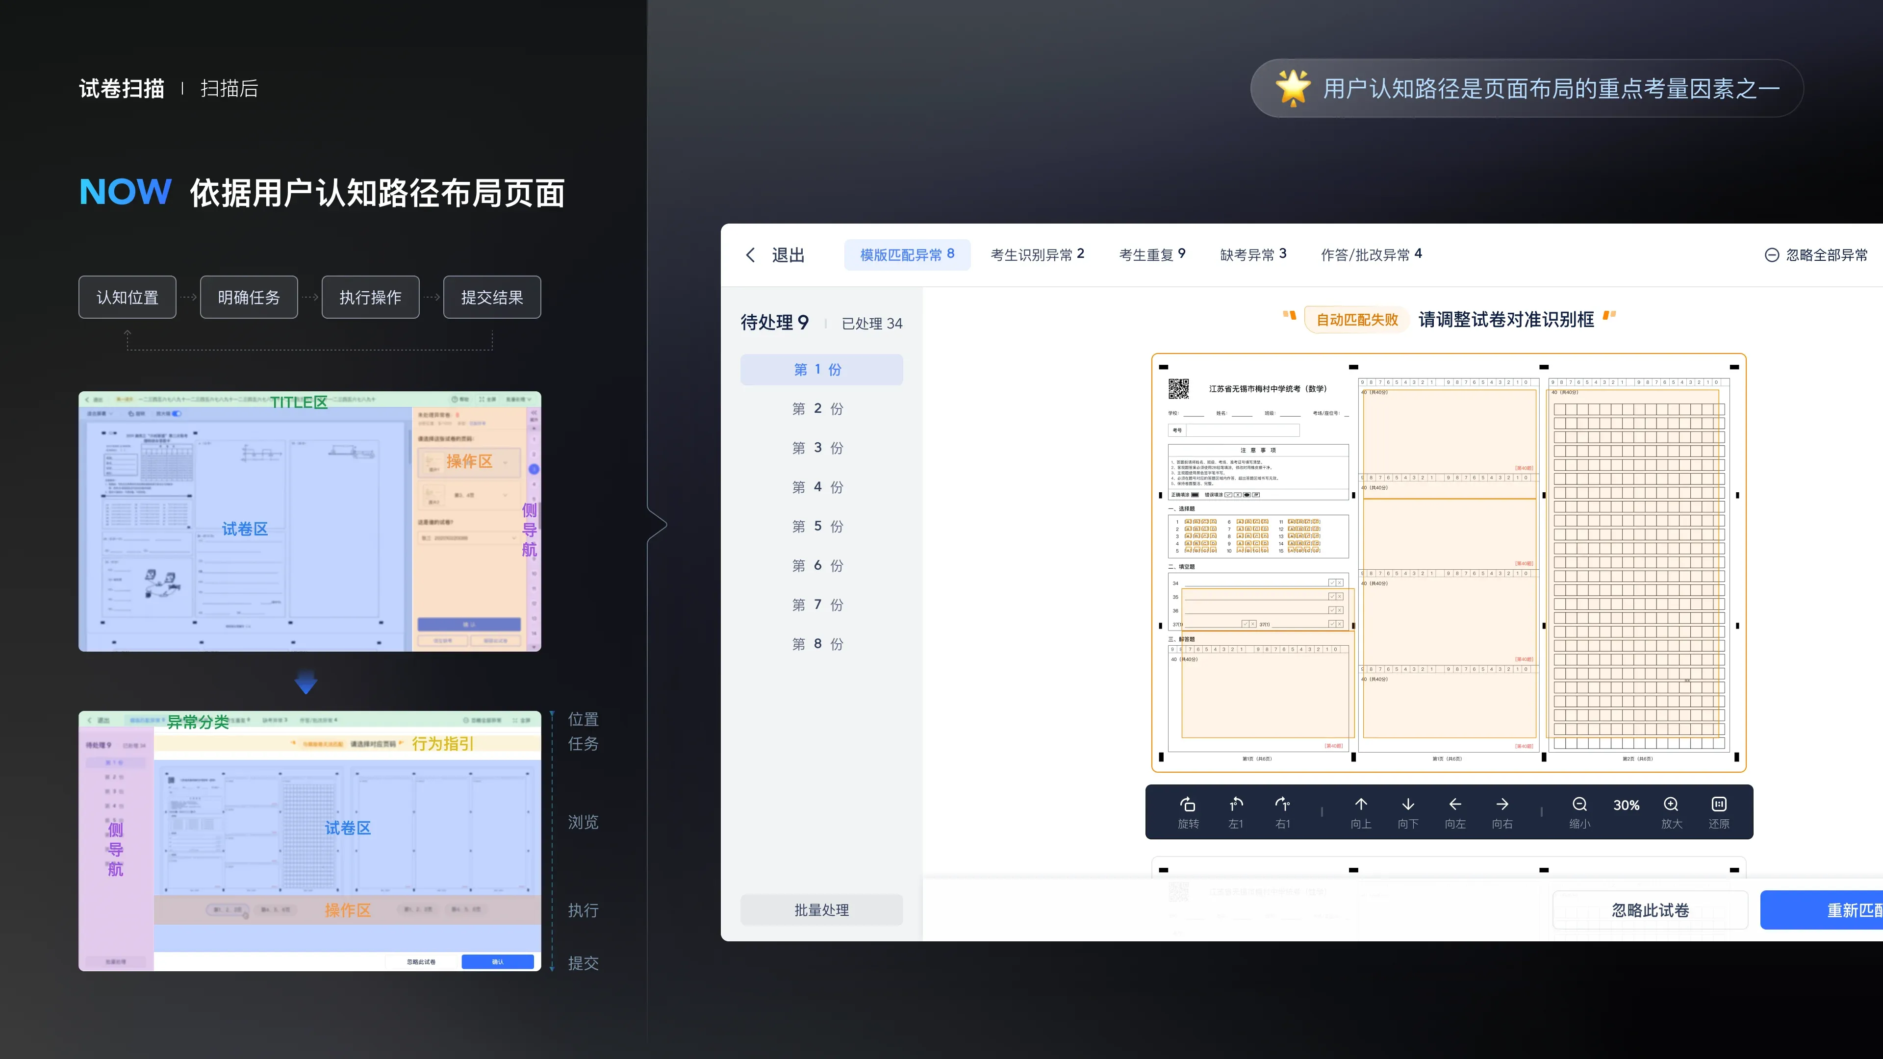The image size is (1883, 1059).
Task: Click the scanned exam paper preview
Action: [x=1449, y=563]
